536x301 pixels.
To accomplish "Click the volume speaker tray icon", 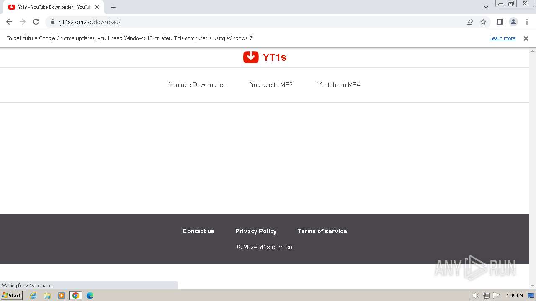I will tap(476, 296).
